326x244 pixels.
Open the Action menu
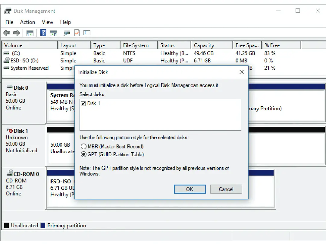point(27,22)
